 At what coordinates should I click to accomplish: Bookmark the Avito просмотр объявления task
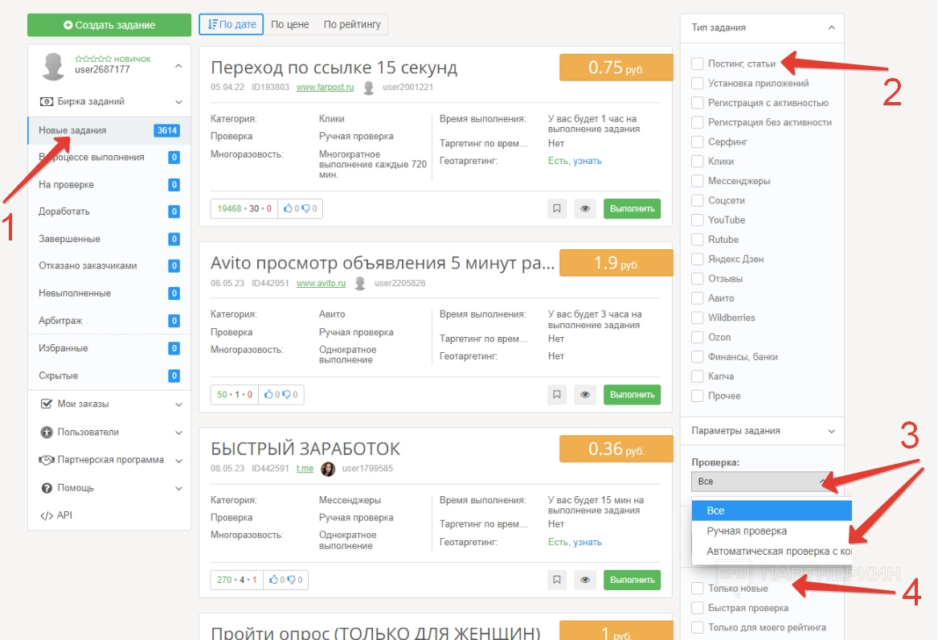[557, 395]
